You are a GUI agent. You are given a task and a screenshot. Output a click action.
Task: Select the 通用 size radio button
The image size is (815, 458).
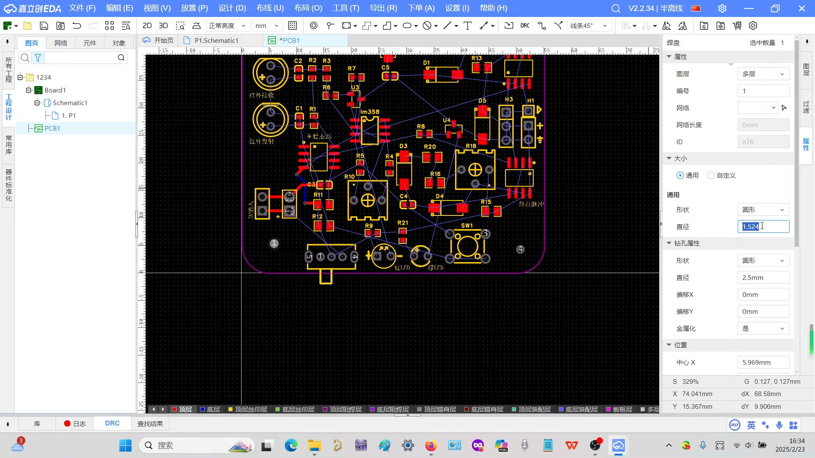tap(680, 176)
